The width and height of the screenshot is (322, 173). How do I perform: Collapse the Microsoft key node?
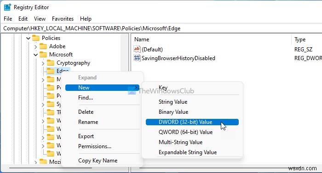(x=35, y=55)
